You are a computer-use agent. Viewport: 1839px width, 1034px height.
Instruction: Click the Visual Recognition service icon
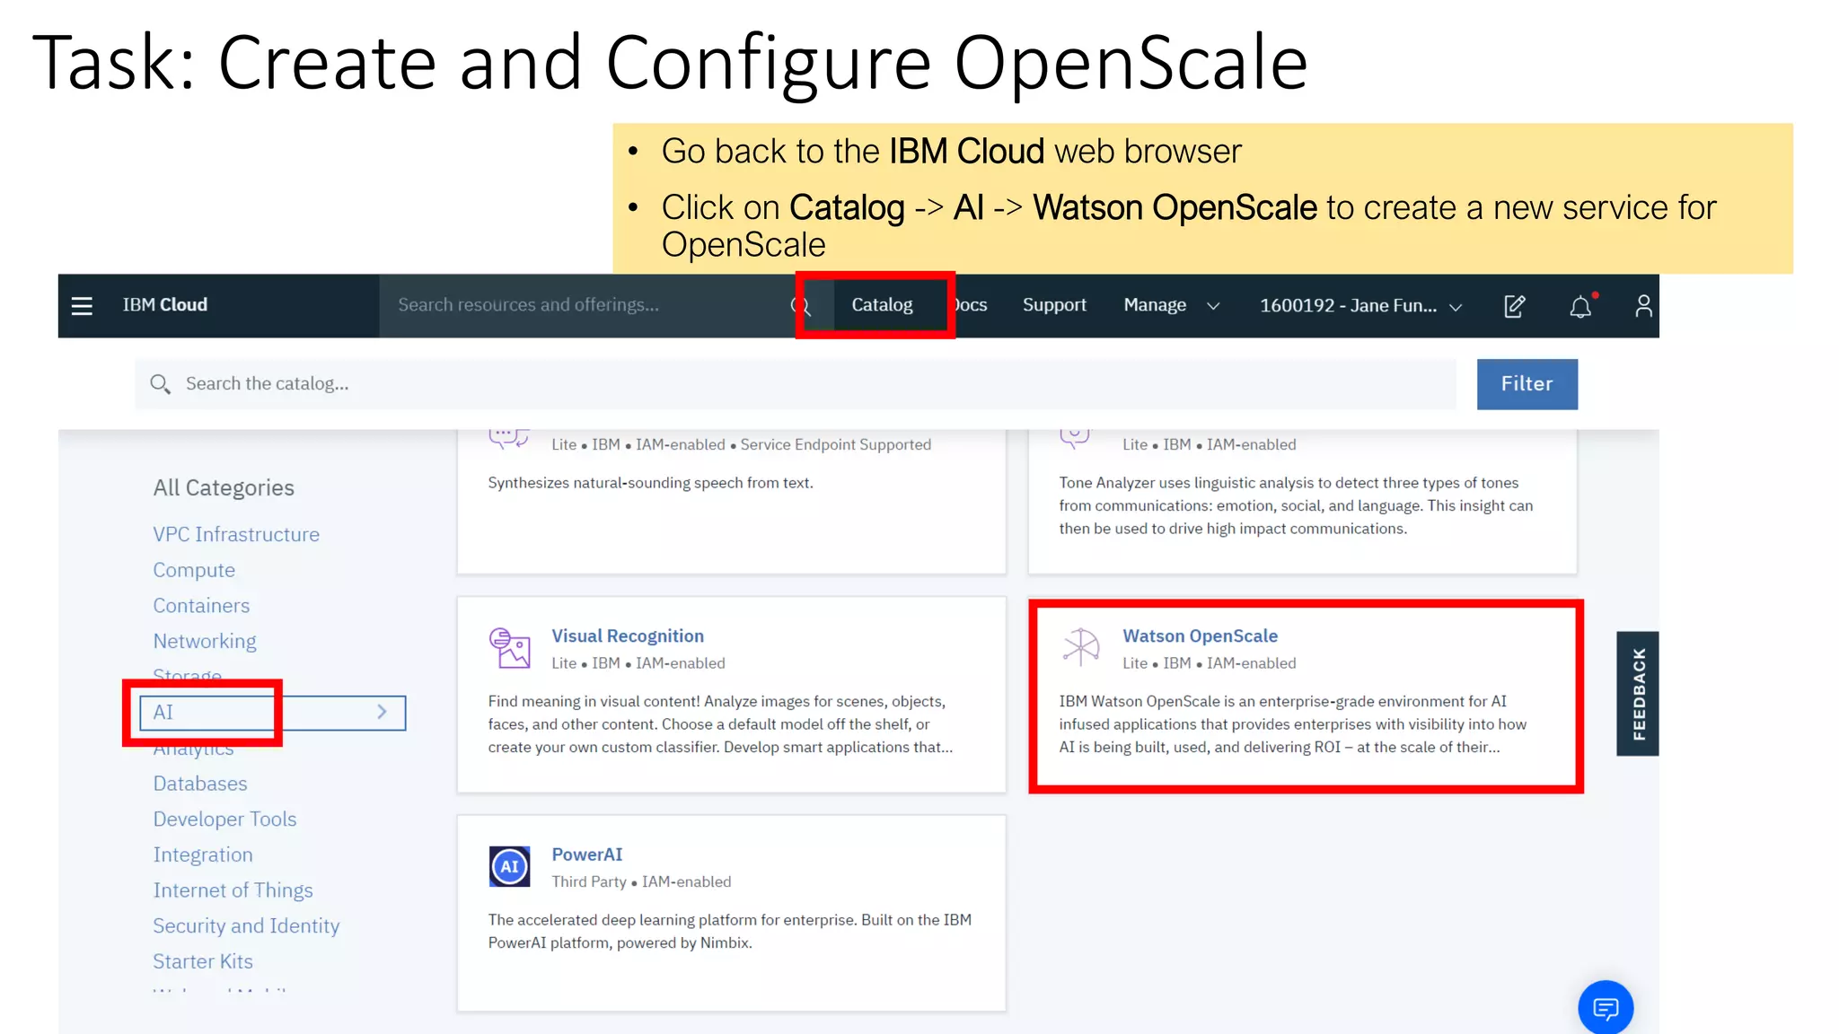(510, 648)
